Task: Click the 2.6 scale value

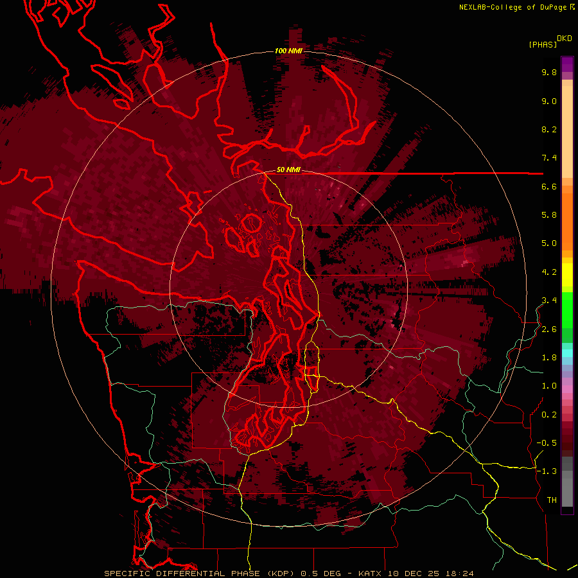Action: coord(549,329)
